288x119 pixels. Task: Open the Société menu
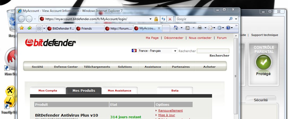click(37, 67)
